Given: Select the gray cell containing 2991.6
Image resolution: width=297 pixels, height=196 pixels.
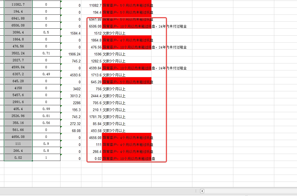Looking at the screenshot, I should pyautogui.click(x=18, y=102).
